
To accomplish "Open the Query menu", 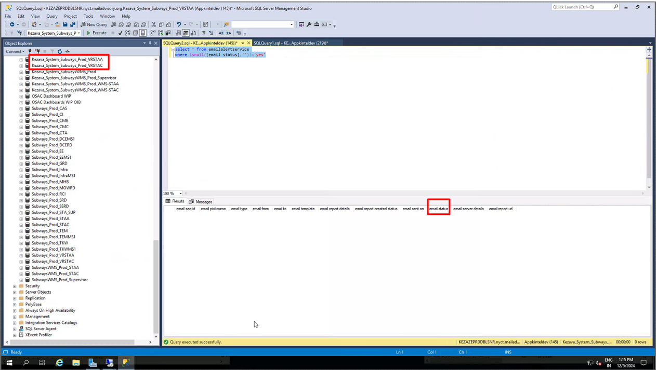I will click(x=52, y=16).
